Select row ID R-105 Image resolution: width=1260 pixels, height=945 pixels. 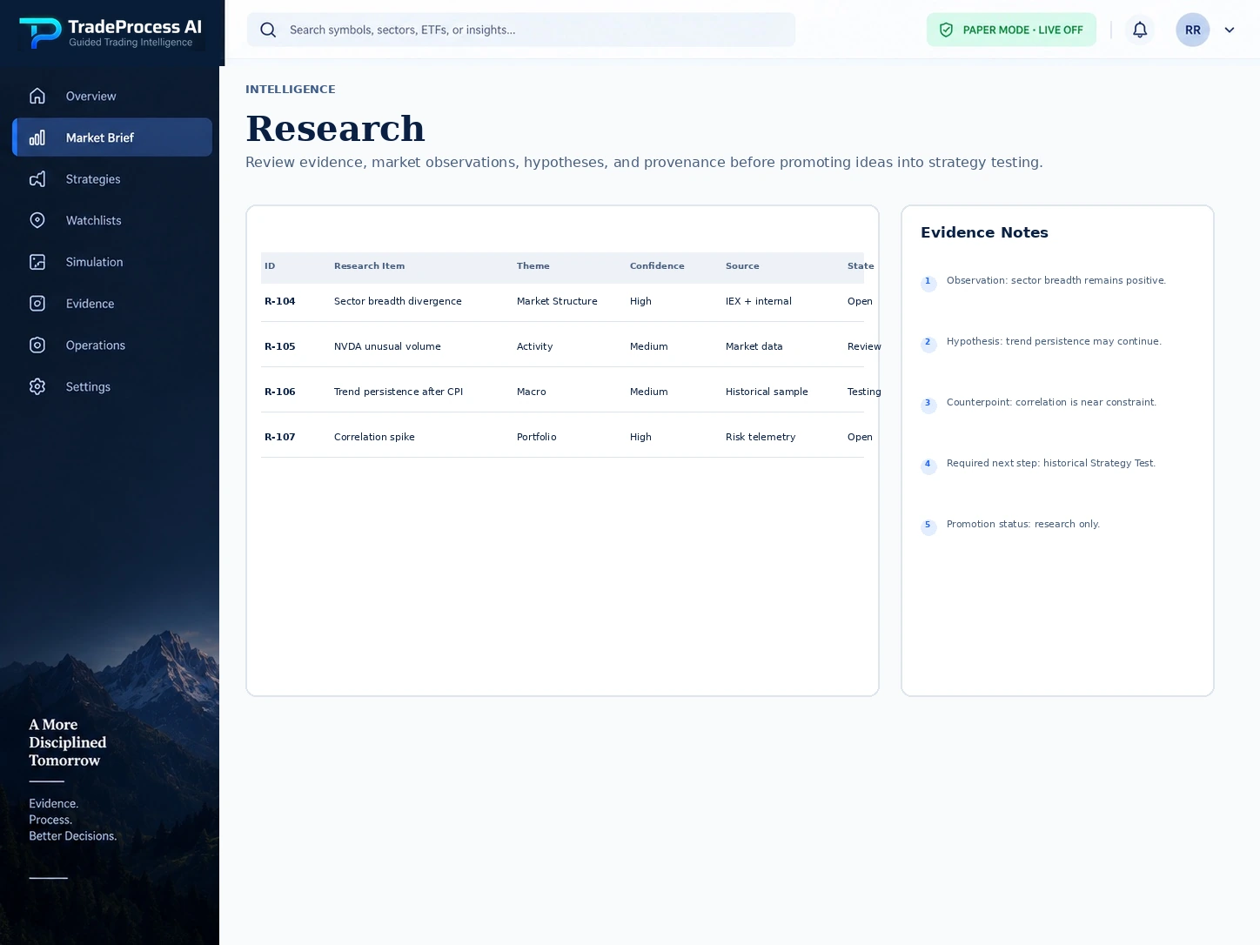click(280, 346)
